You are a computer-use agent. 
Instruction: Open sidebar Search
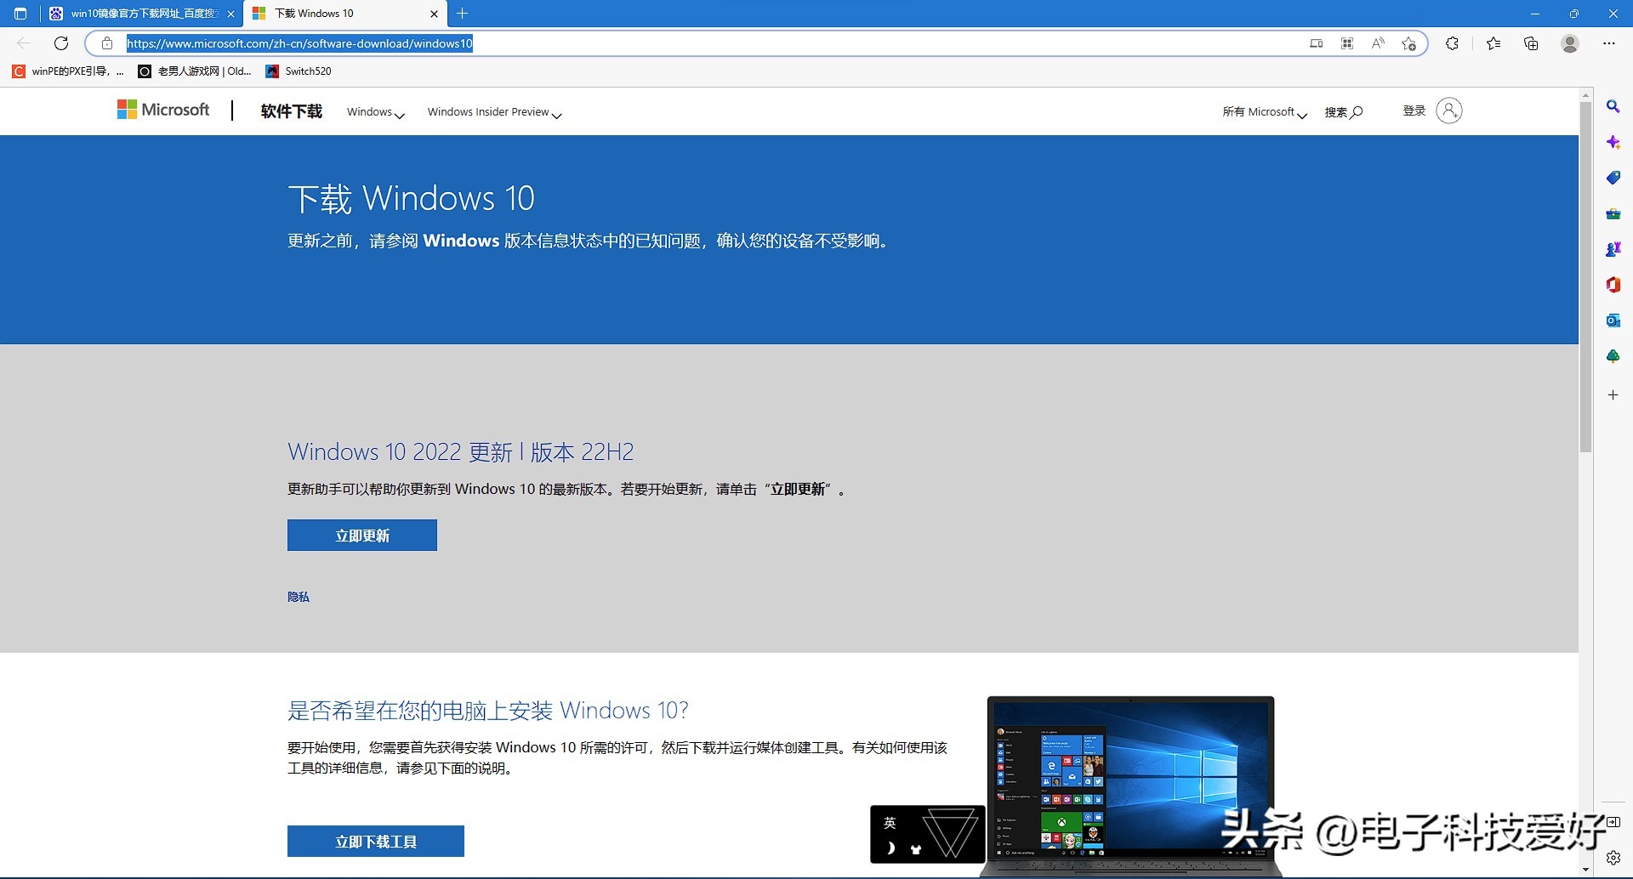[1613, 106]
